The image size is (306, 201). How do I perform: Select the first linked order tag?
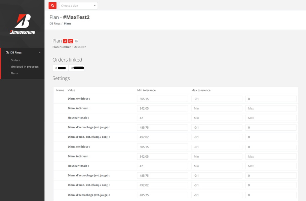click(x=61, y=68)
